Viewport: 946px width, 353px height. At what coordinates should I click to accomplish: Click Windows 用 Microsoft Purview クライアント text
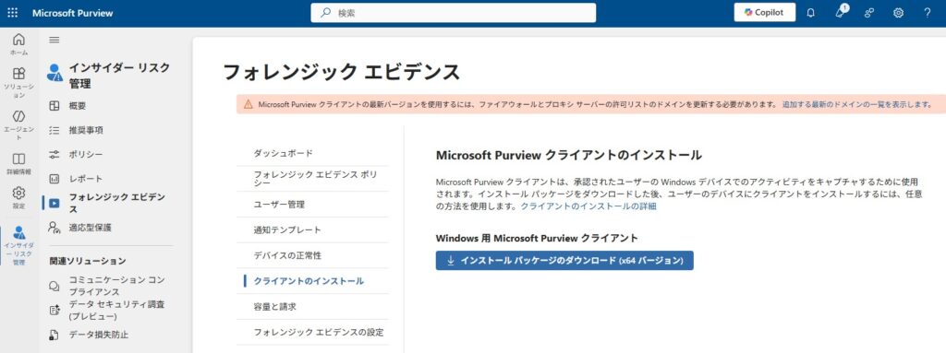click(x=537, y=238)
